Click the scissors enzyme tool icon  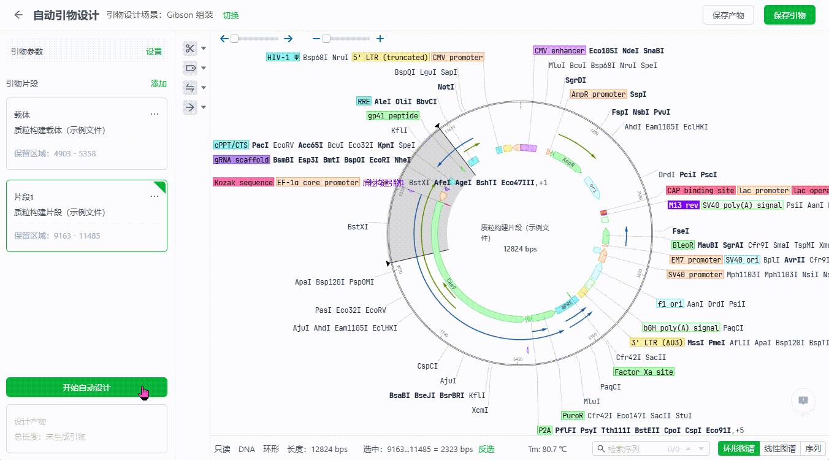pyautogui.click(x=190, y=48)
